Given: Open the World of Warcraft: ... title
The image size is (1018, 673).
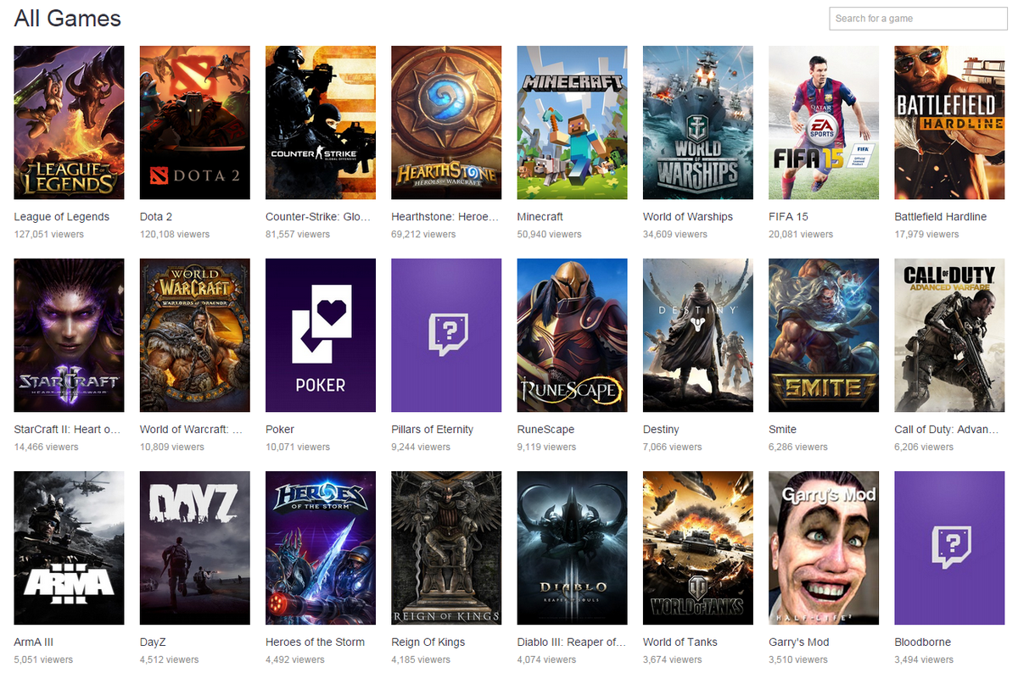Looking at the screenshot, I should pos(192,430).
